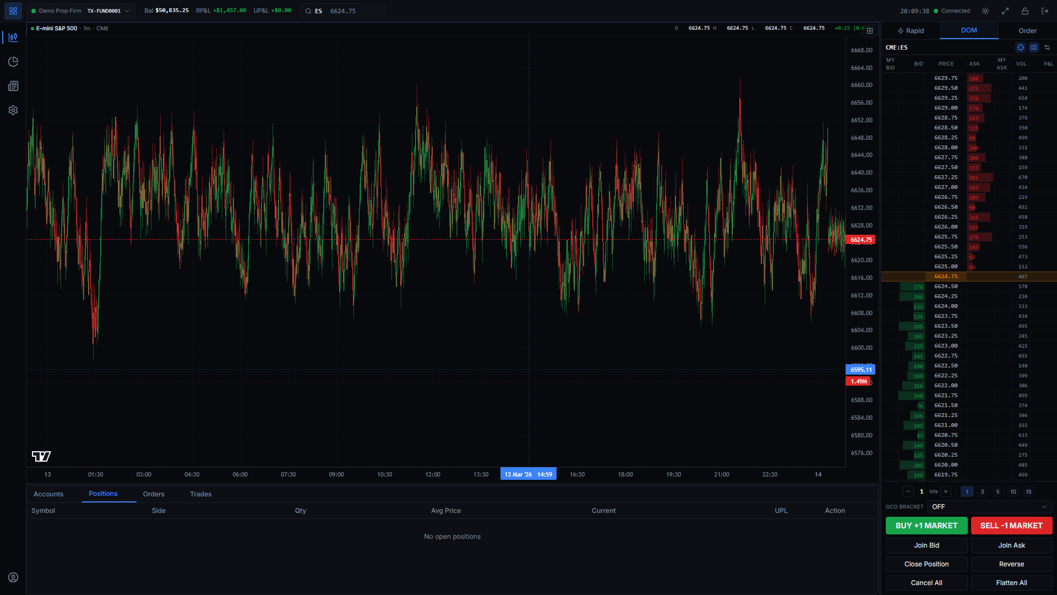The image size is (1057, 595).
Task: Open the DOM settings sliders icon
Action: tap(1047, 47)
